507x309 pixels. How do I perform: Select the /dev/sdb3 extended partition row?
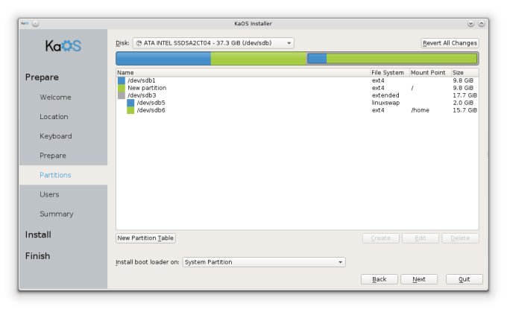pos(297,95)
